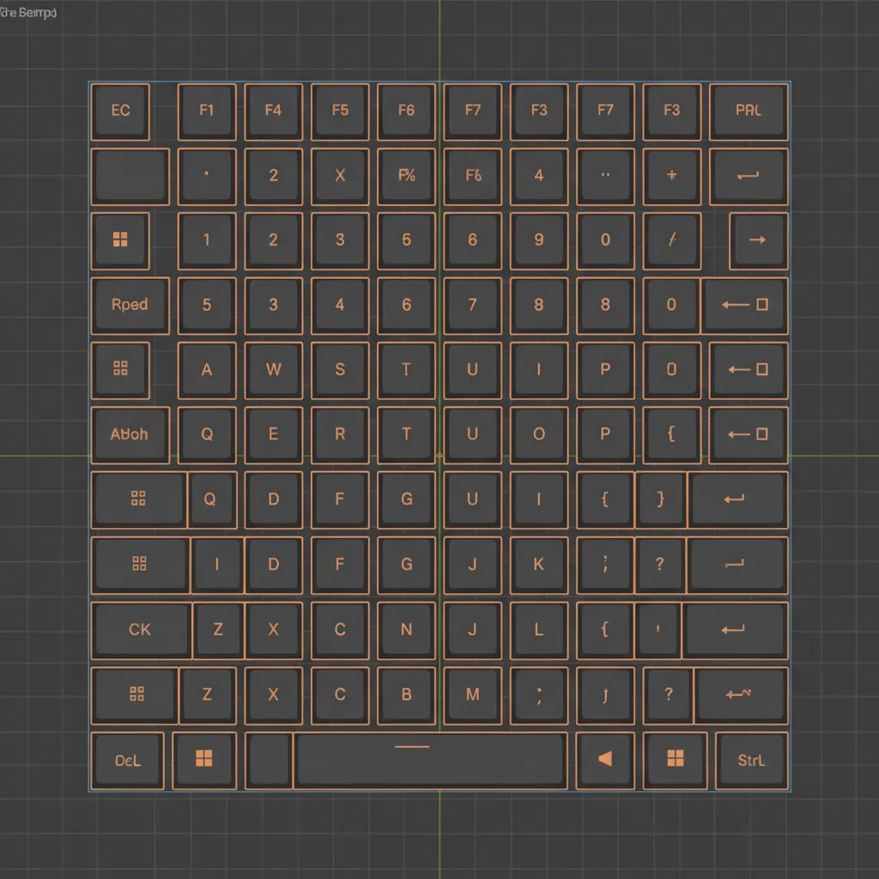Click the right arrow key in the number row

758,240
